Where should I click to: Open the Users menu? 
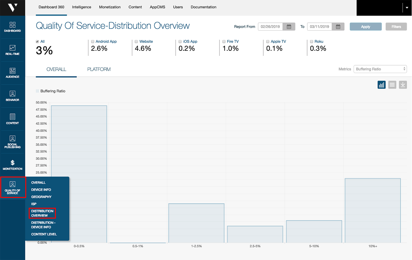pos(178,7)
